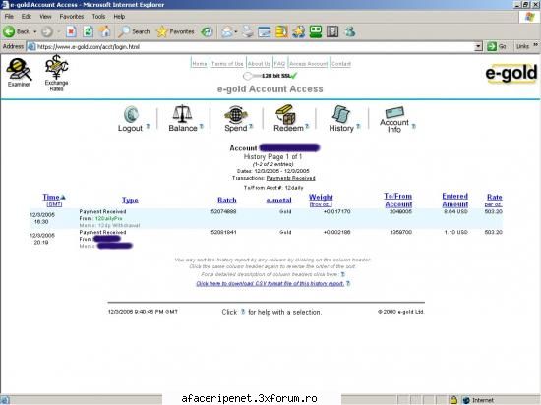Click the Print toolbar icon
541x405 pixels.
248,31
